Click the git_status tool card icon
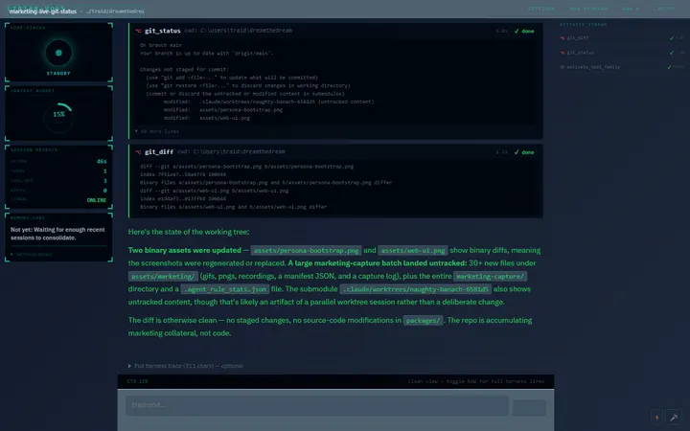Viewport: 690px width, 431px height. click(138, 31)
